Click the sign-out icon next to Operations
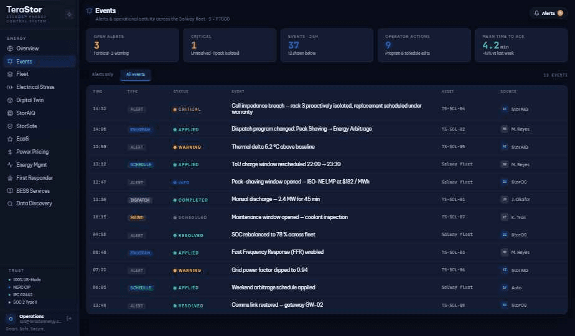 pyautogui.click(x=69, y=319)
